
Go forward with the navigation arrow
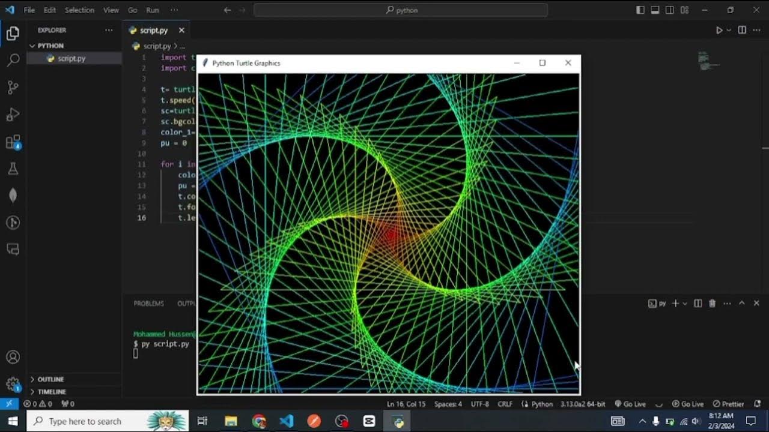(243, 10)
